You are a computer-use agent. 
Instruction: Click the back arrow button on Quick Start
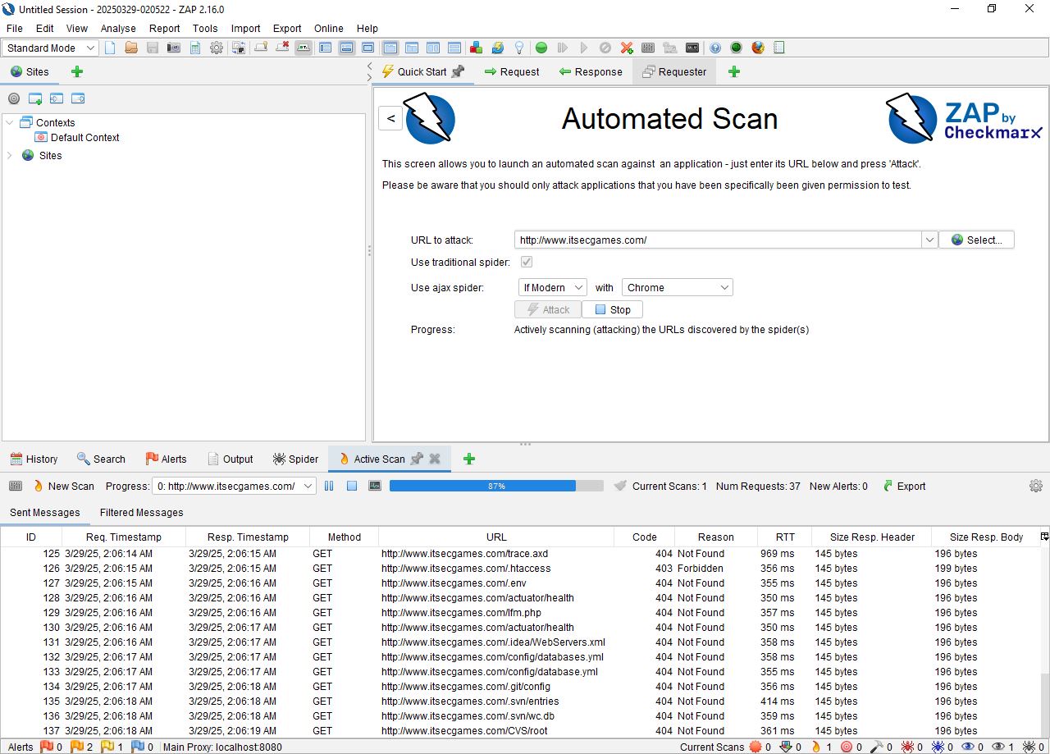[x=390, y=118]
